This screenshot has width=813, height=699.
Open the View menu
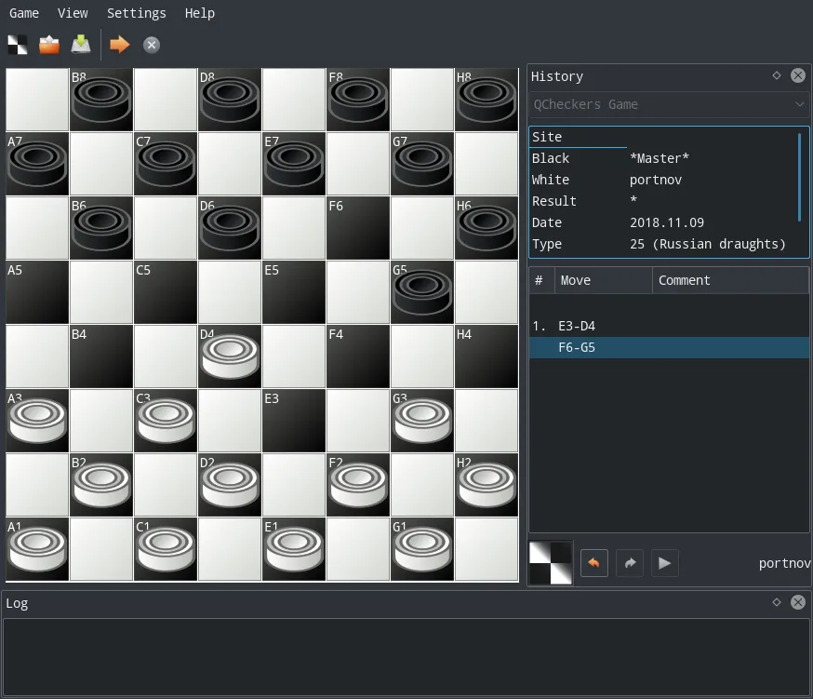point(73,13)
